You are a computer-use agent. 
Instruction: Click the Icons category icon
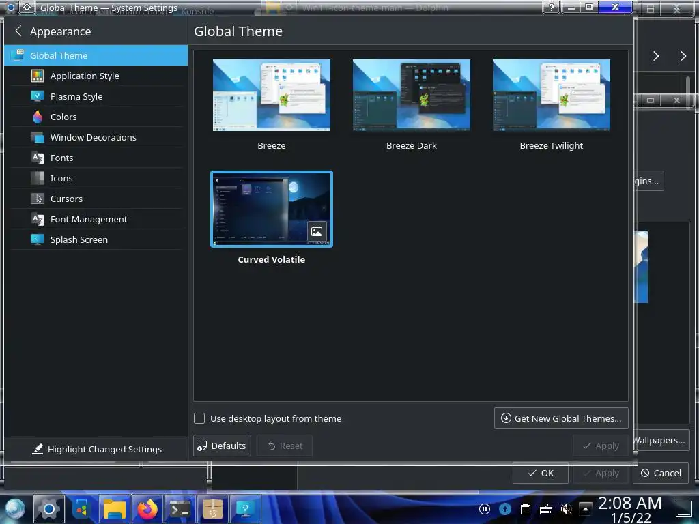pos(38,178)
